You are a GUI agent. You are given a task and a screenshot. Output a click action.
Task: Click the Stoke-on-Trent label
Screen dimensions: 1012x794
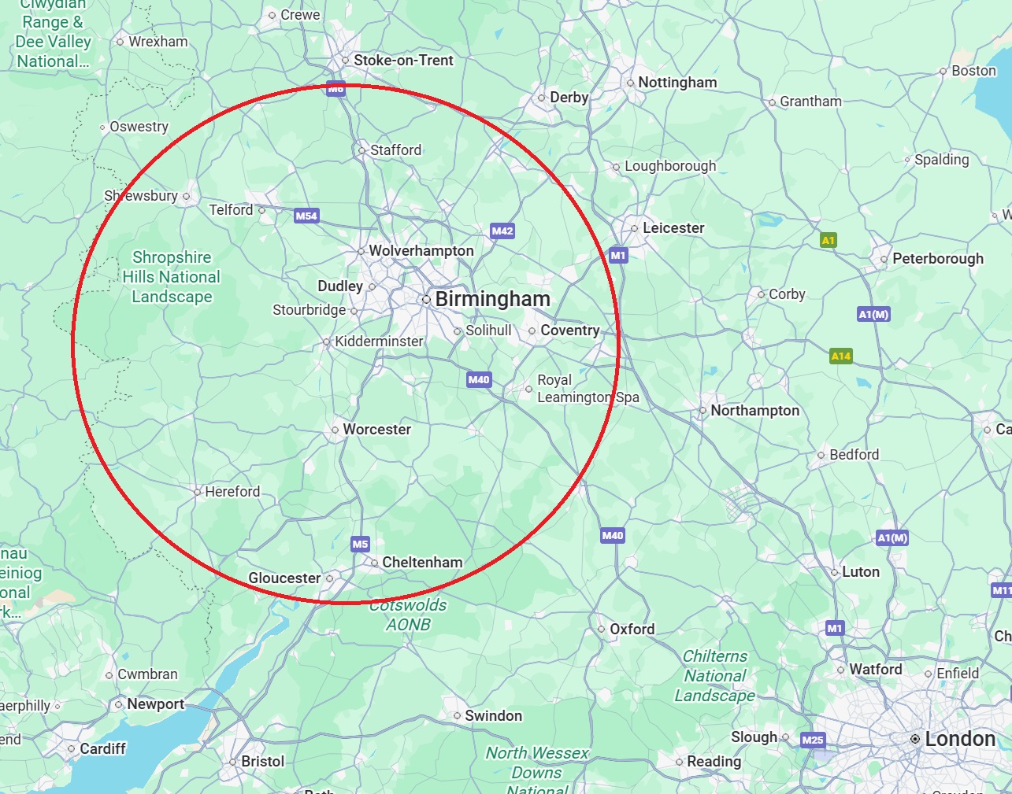pos(403,61)
